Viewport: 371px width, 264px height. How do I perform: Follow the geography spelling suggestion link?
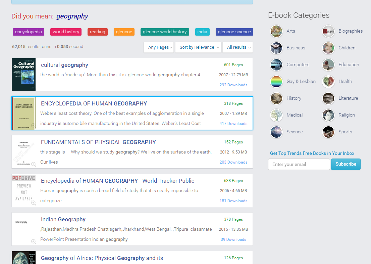click(x=72, y=16)
